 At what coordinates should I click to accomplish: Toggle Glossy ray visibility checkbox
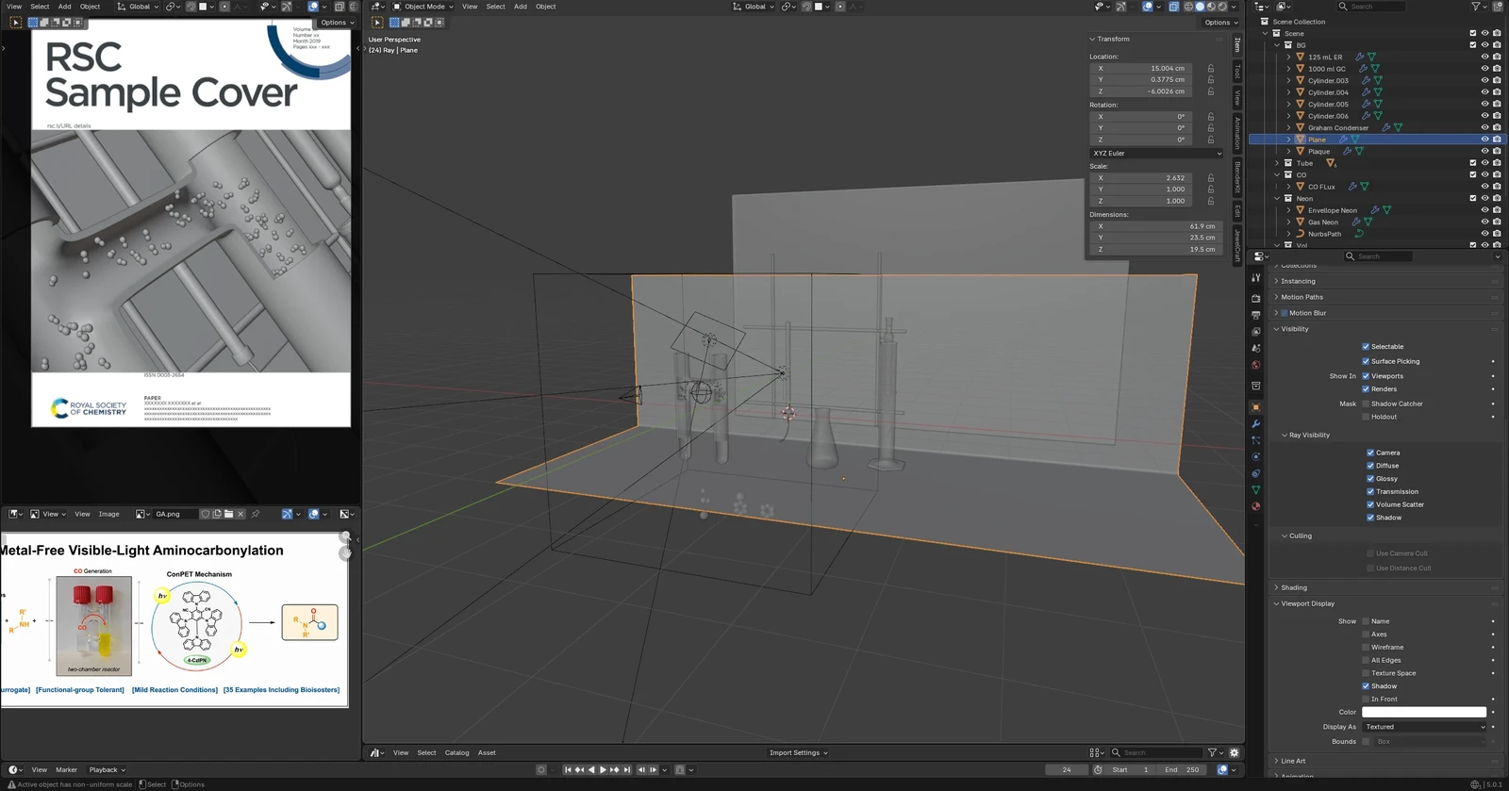(x=1370, y=478)
